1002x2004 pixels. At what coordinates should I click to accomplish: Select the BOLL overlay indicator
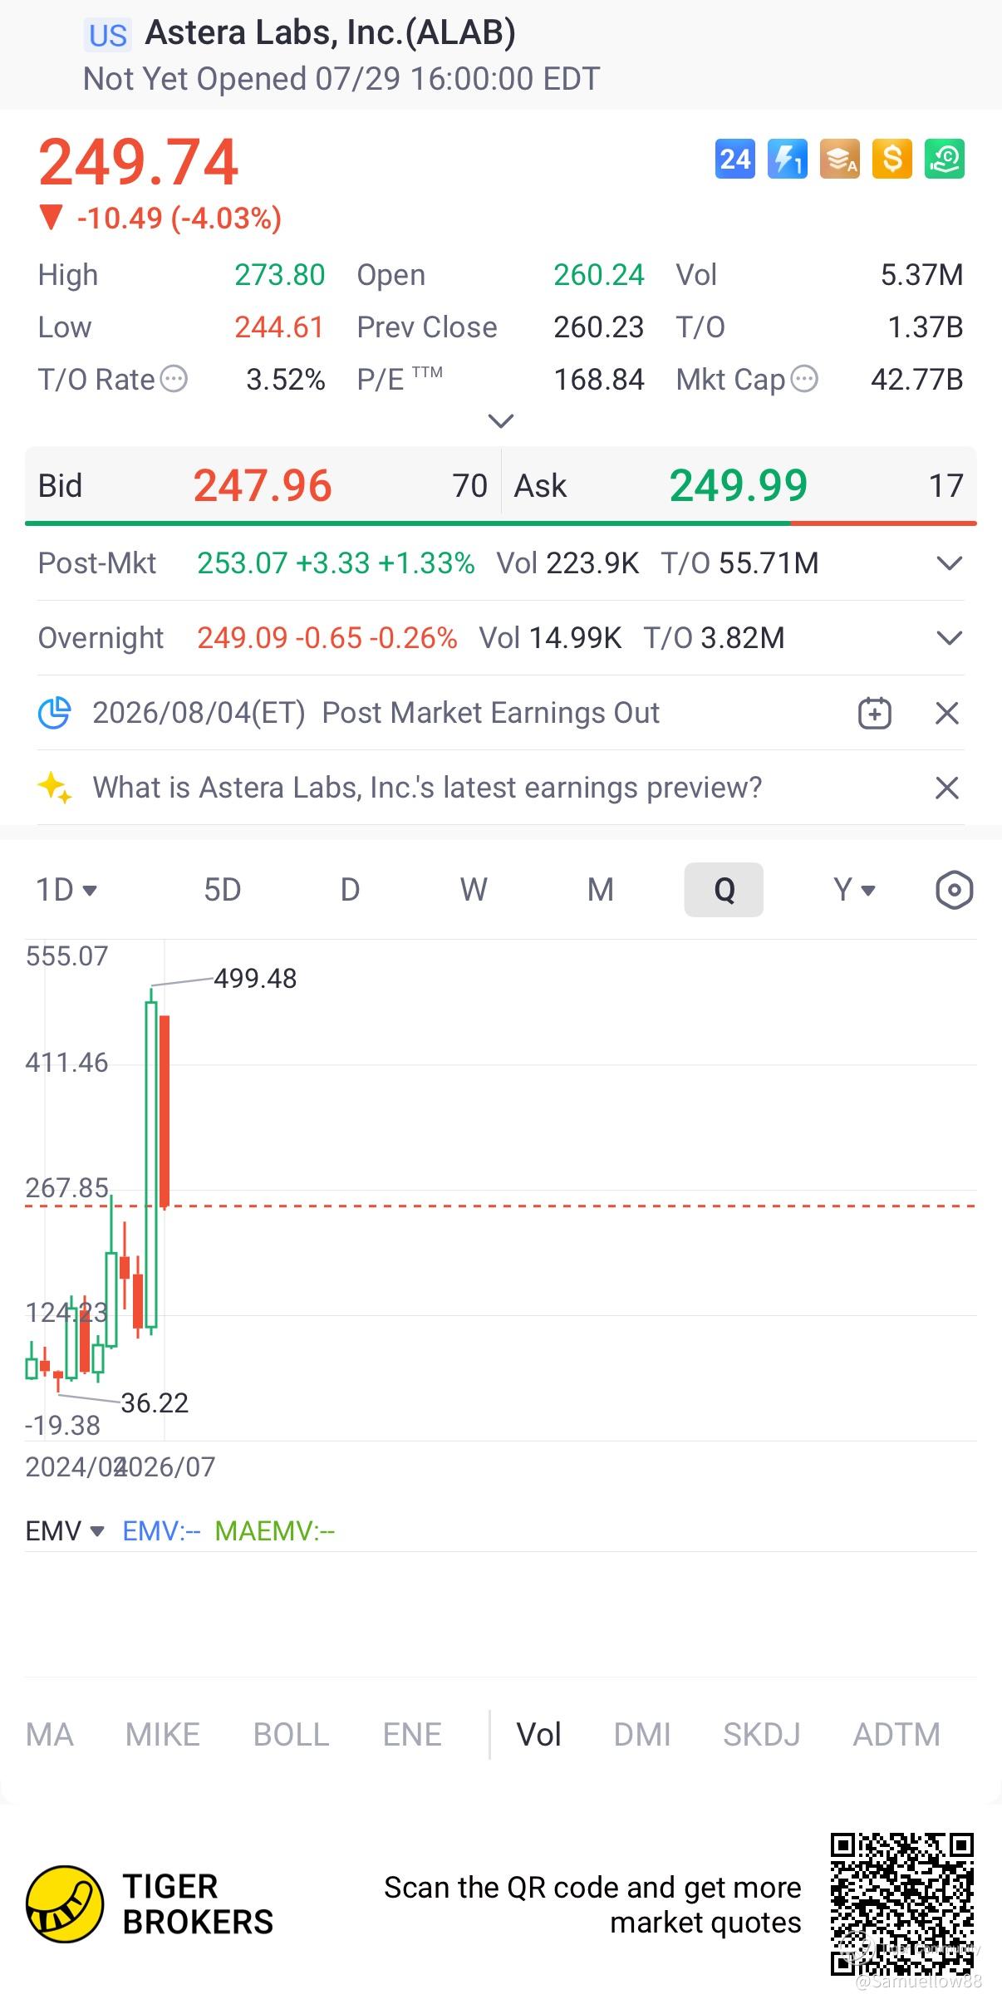[292, 1734]
